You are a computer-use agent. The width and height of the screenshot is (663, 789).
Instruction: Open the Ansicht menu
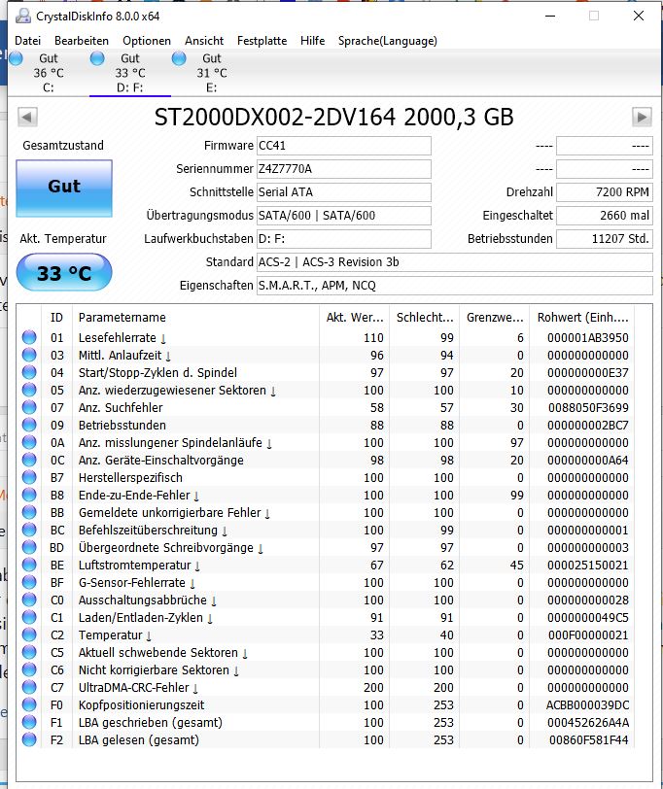click(x=204, y=41)
